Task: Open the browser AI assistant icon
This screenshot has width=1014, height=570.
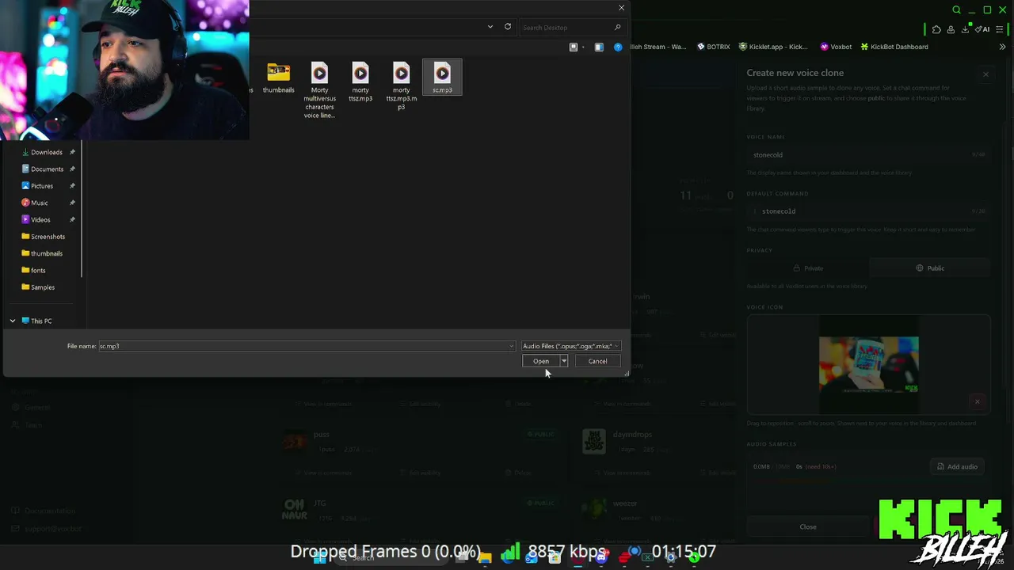Action: tap(982, 29)
